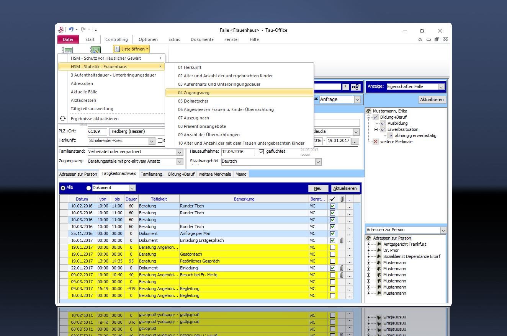This screenshot has height=336, width=507.
Task: Toggle the geflüchtet checkbox
Action: click(261, 152)
